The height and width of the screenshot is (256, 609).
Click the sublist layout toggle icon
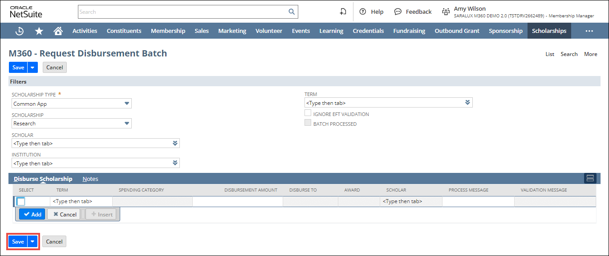[x=590, y=178]
